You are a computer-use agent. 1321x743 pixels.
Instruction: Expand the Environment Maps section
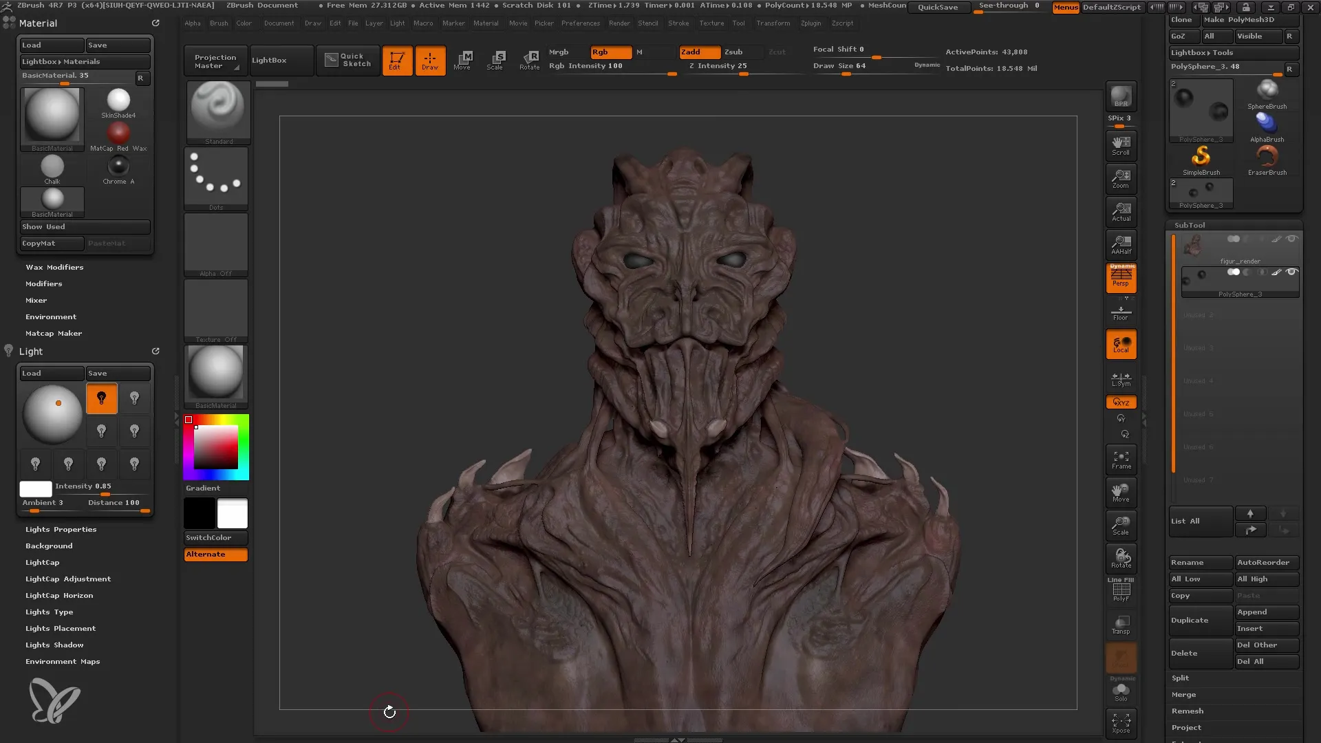[63, 661]
